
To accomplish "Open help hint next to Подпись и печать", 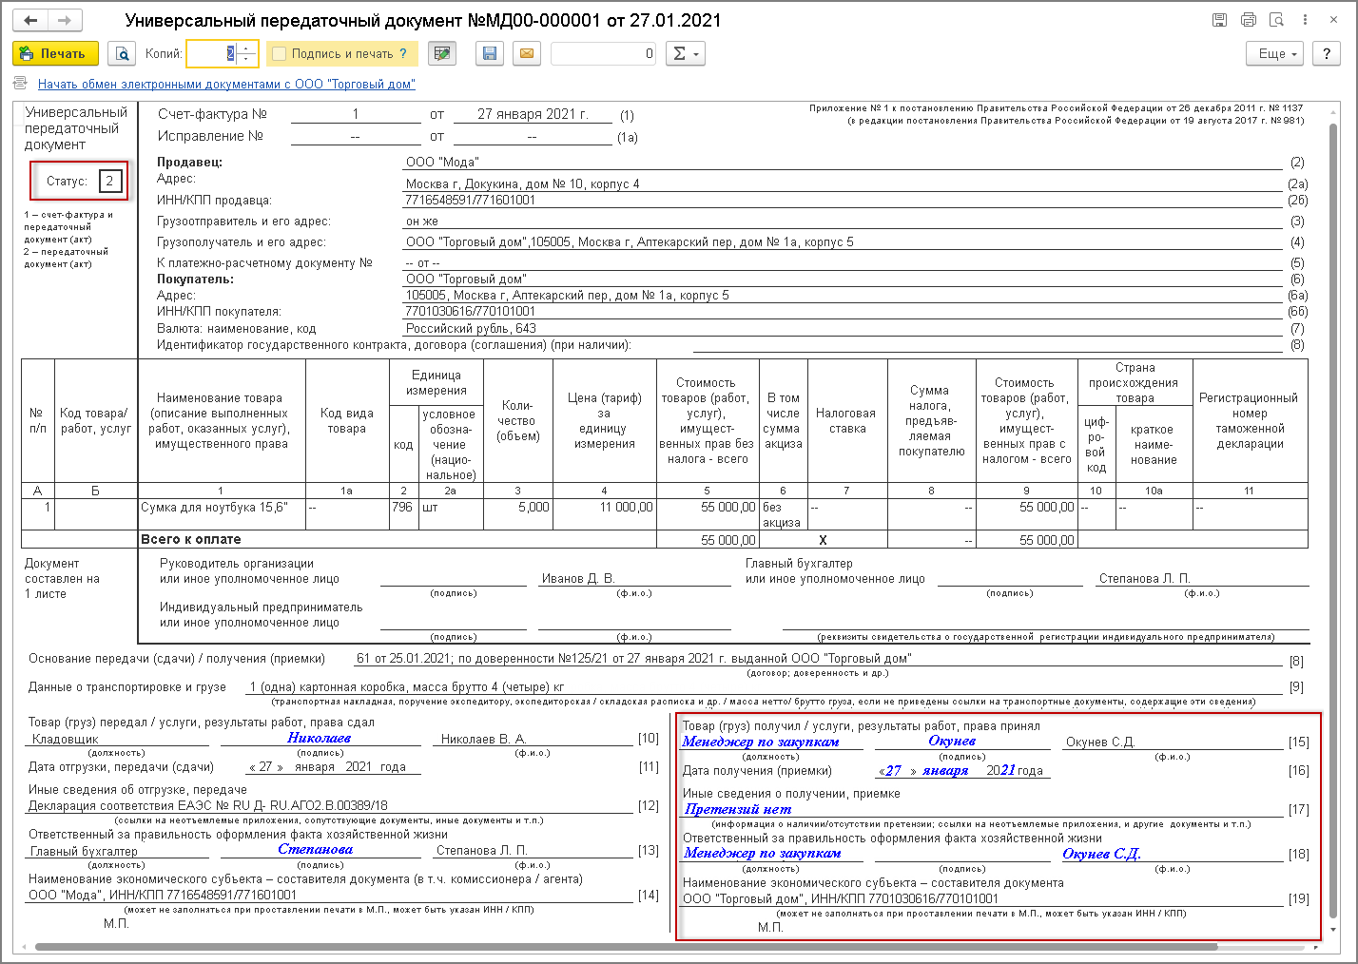I will tap(403, 54).
